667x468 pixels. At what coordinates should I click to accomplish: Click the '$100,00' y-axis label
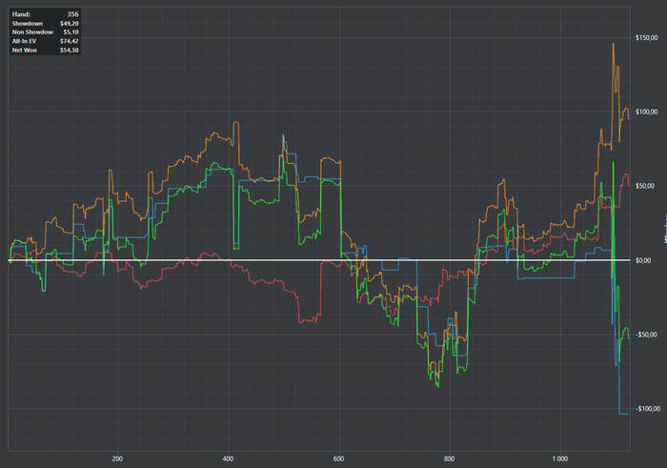(x=647, y=112)
